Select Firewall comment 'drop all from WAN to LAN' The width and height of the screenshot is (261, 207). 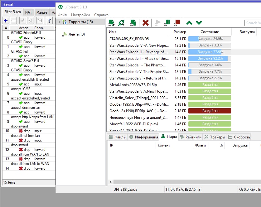tap(30, 154)
